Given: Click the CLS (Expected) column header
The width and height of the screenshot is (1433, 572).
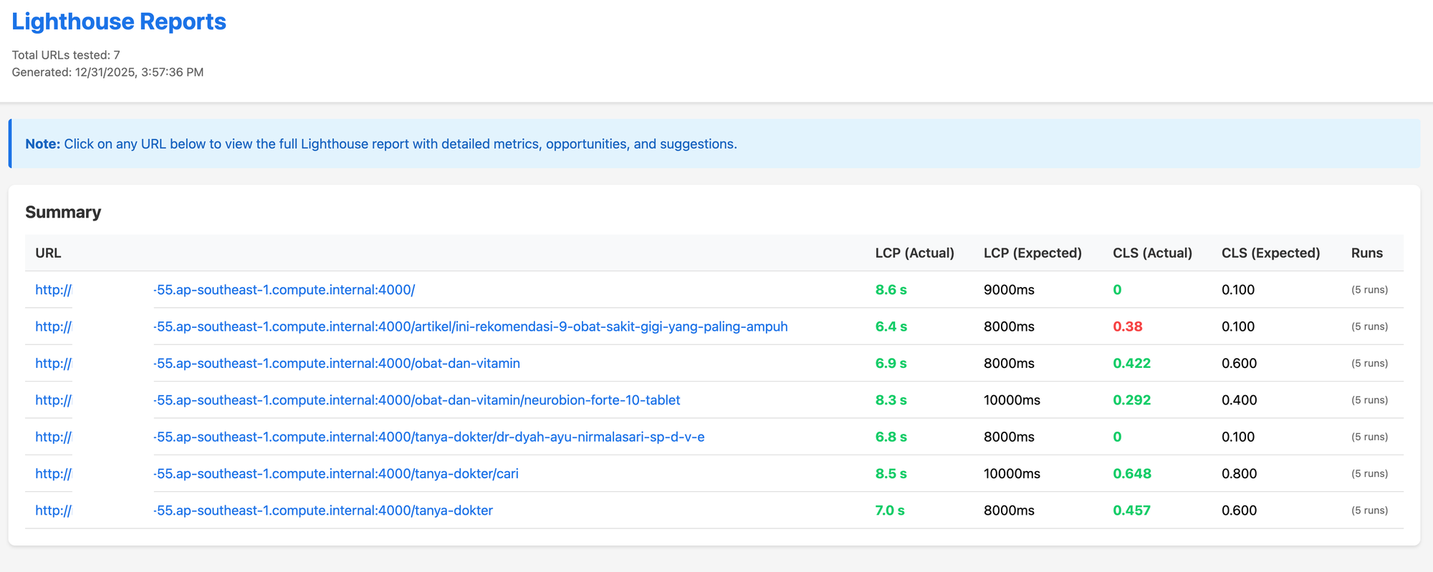Looking at the screenshot, I should pyautogui.click(x=1270, y=253).
